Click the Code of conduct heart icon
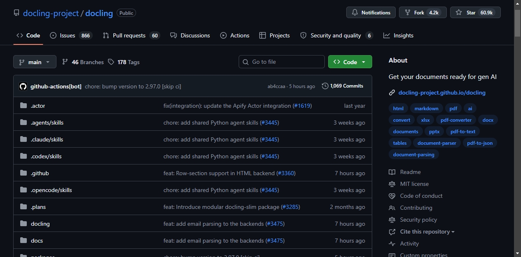This screenshot has width=521, height=257. [x=392, y=196]
